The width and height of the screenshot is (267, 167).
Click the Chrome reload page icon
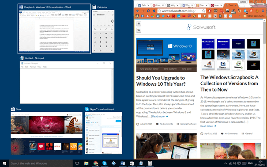click(x=148, y=11)
